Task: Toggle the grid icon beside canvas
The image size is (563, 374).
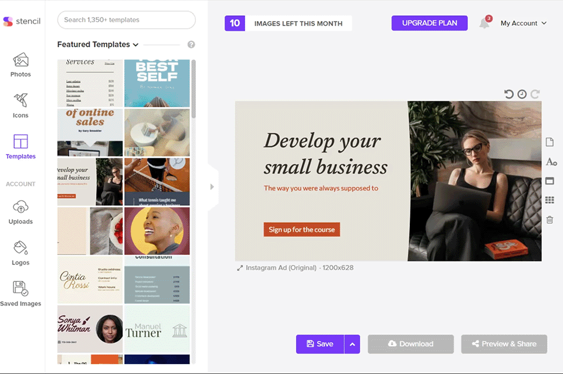Action: coord(550,200)
